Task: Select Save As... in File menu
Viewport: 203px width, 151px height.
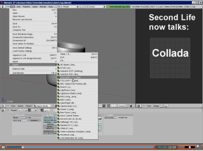Action: (33, 27)
